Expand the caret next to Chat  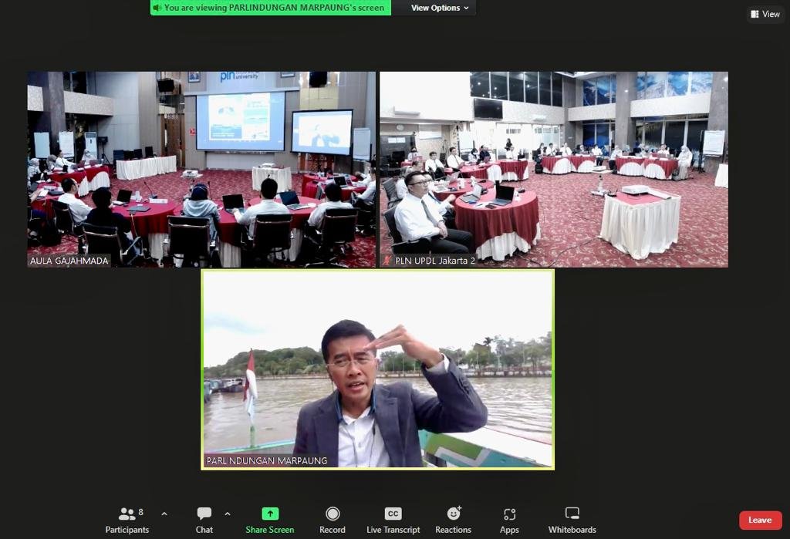click(x=227, y=514)
